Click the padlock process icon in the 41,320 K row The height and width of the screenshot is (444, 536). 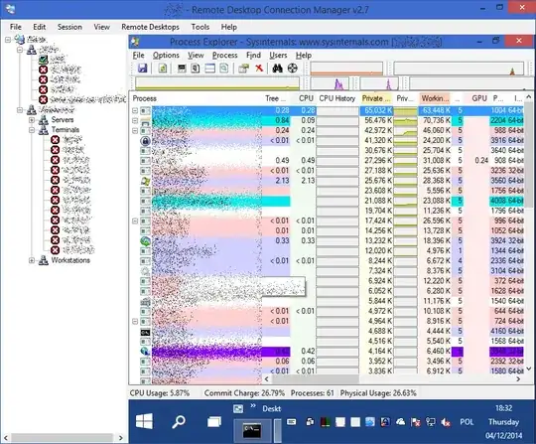[145, 141]
